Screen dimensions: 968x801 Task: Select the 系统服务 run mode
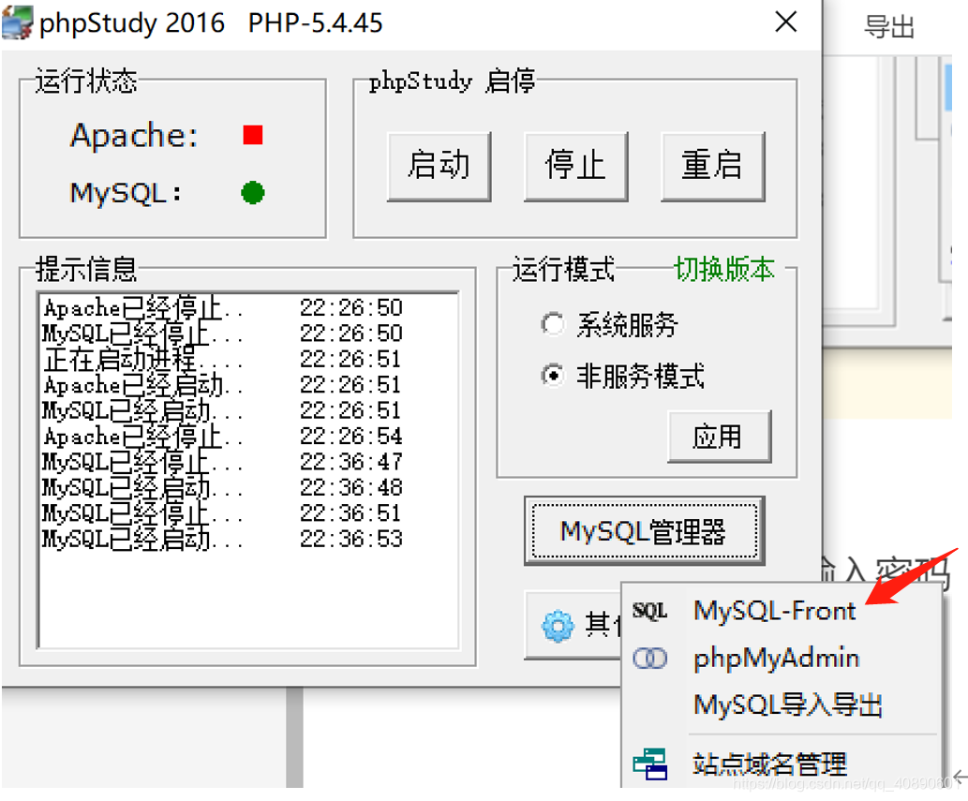(x=553, y=324)
